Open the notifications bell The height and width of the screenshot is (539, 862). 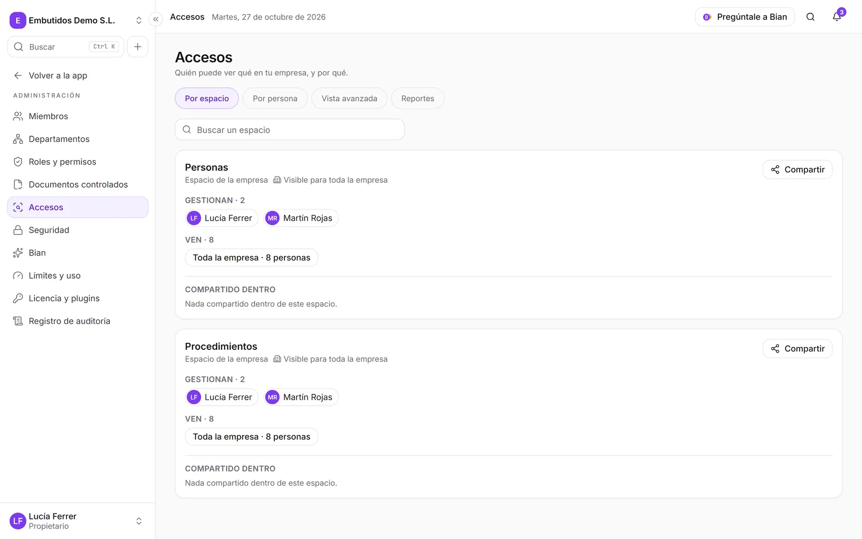tap(837, 17)
